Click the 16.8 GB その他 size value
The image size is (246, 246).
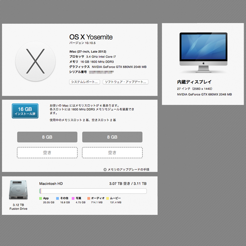point(65,203)
